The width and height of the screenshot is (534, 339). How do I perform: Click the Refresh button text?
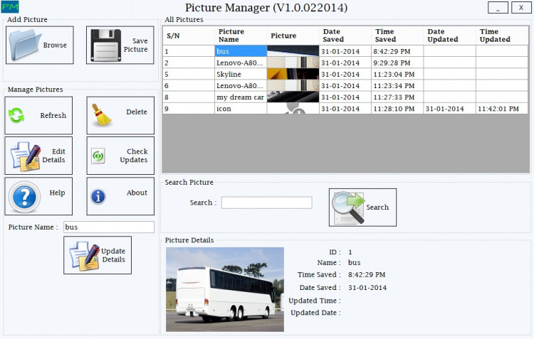click(x=53, y=115)
